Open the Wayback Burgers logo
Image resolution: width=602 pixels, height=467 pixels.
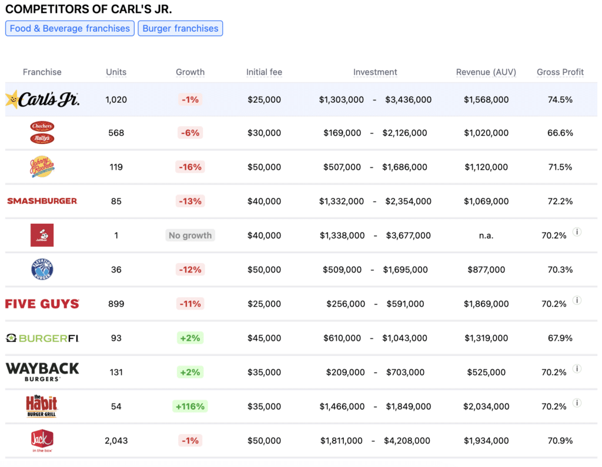42,372
